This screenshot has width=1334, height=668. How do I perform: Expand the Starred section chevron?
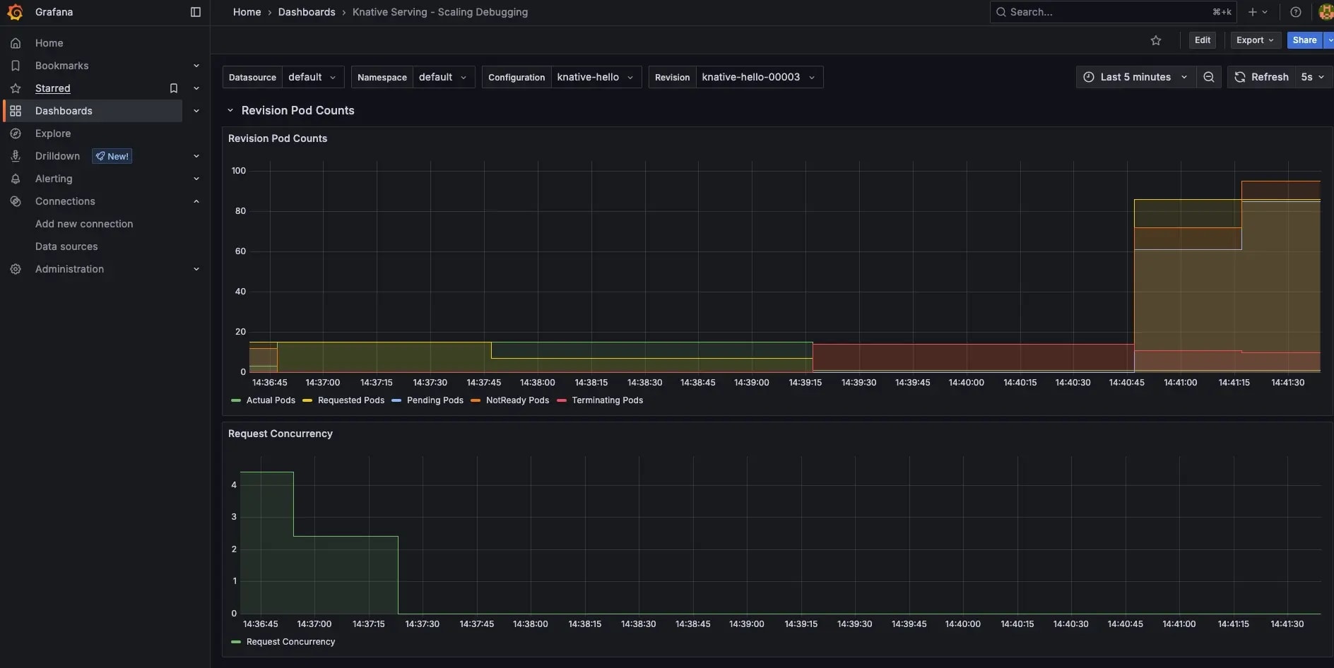(196, 88)
